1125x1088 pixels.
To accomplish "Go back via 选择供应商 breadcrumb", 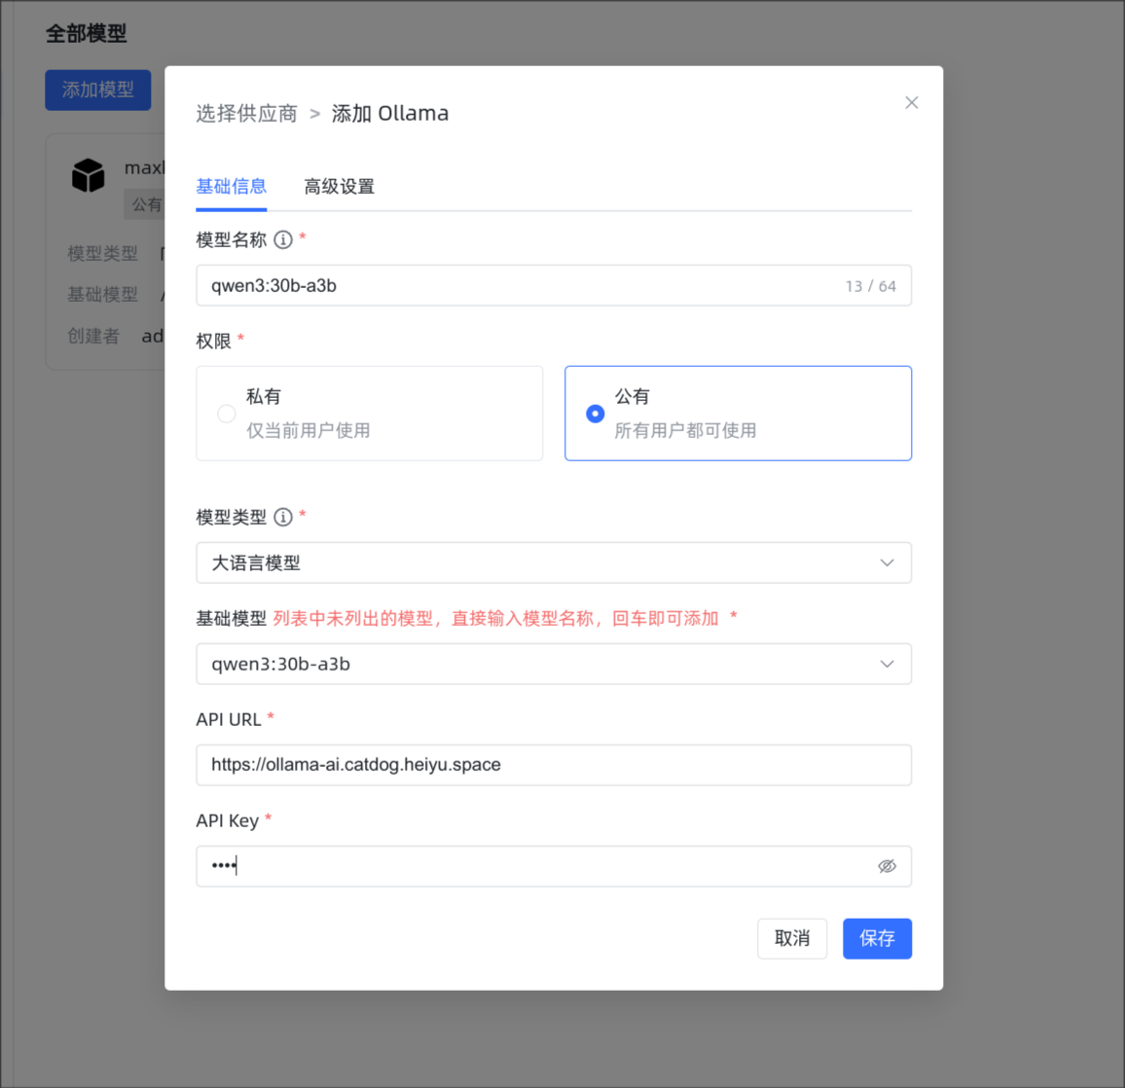I will point(247,114).
